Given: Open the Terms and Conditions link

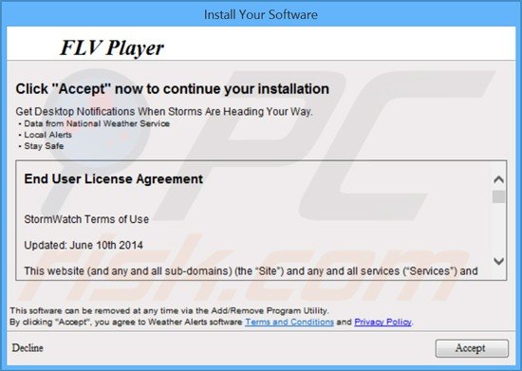Looking at the screenshot, I should (289, 322).
